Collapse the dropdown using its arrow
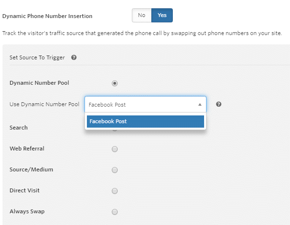Image resolution: width=290 pixels, height=225 pixels. tap(200, 105)
